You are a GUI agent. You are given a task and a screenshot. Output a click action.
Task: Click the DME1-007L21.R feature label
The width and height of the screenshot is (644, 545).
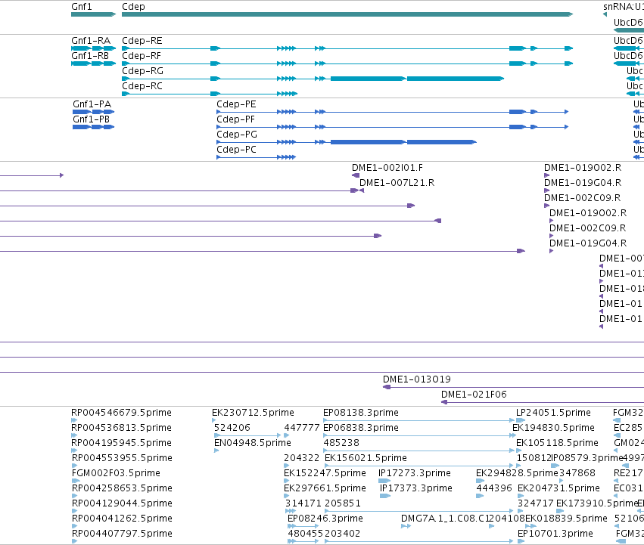(397, 183)
